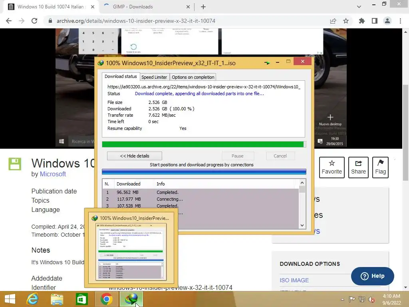Click the blue connections progress bar
Image resolution: width=409 pixels, height=307 pixels.
(204, 171)
